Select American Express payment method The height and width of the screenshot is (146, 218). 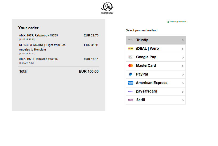pos(156,83)
